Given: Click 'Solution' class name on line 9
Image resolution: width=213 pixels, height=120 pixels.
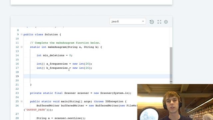Looking at the screenshot, I should [51, 34].
